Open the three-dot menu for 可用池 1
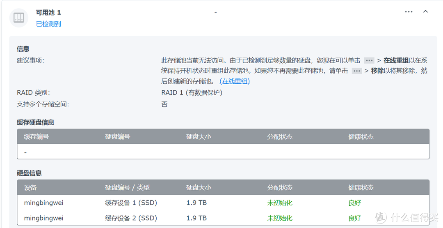This screenshot has width=443, height=228. pos(409,12)
